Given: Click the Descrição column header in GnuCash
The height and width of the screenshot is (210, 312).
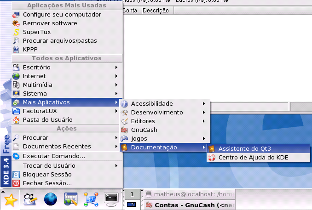Looking at the screenshot, I should pos(158,10).
